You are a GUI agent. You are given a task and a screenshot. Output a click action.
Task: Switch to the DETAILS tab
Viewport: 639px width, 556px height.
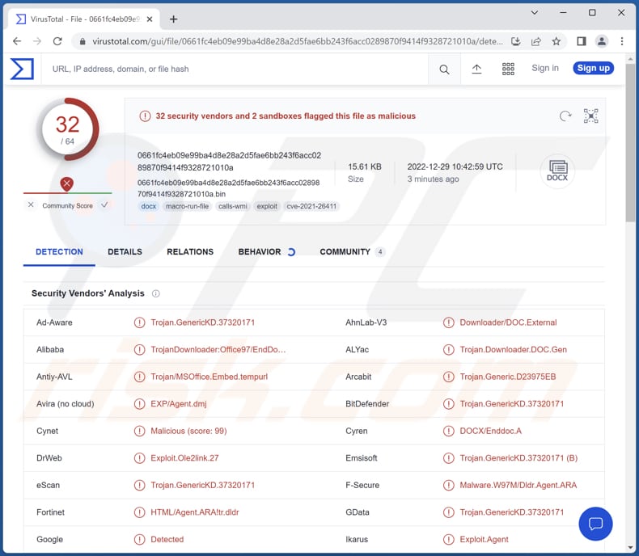tap(125, 252)
